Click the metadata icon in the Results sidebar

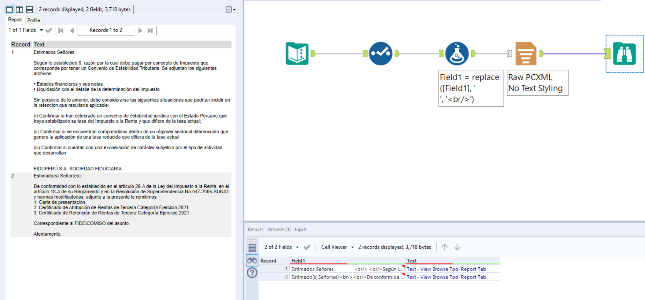coord(252,248)
